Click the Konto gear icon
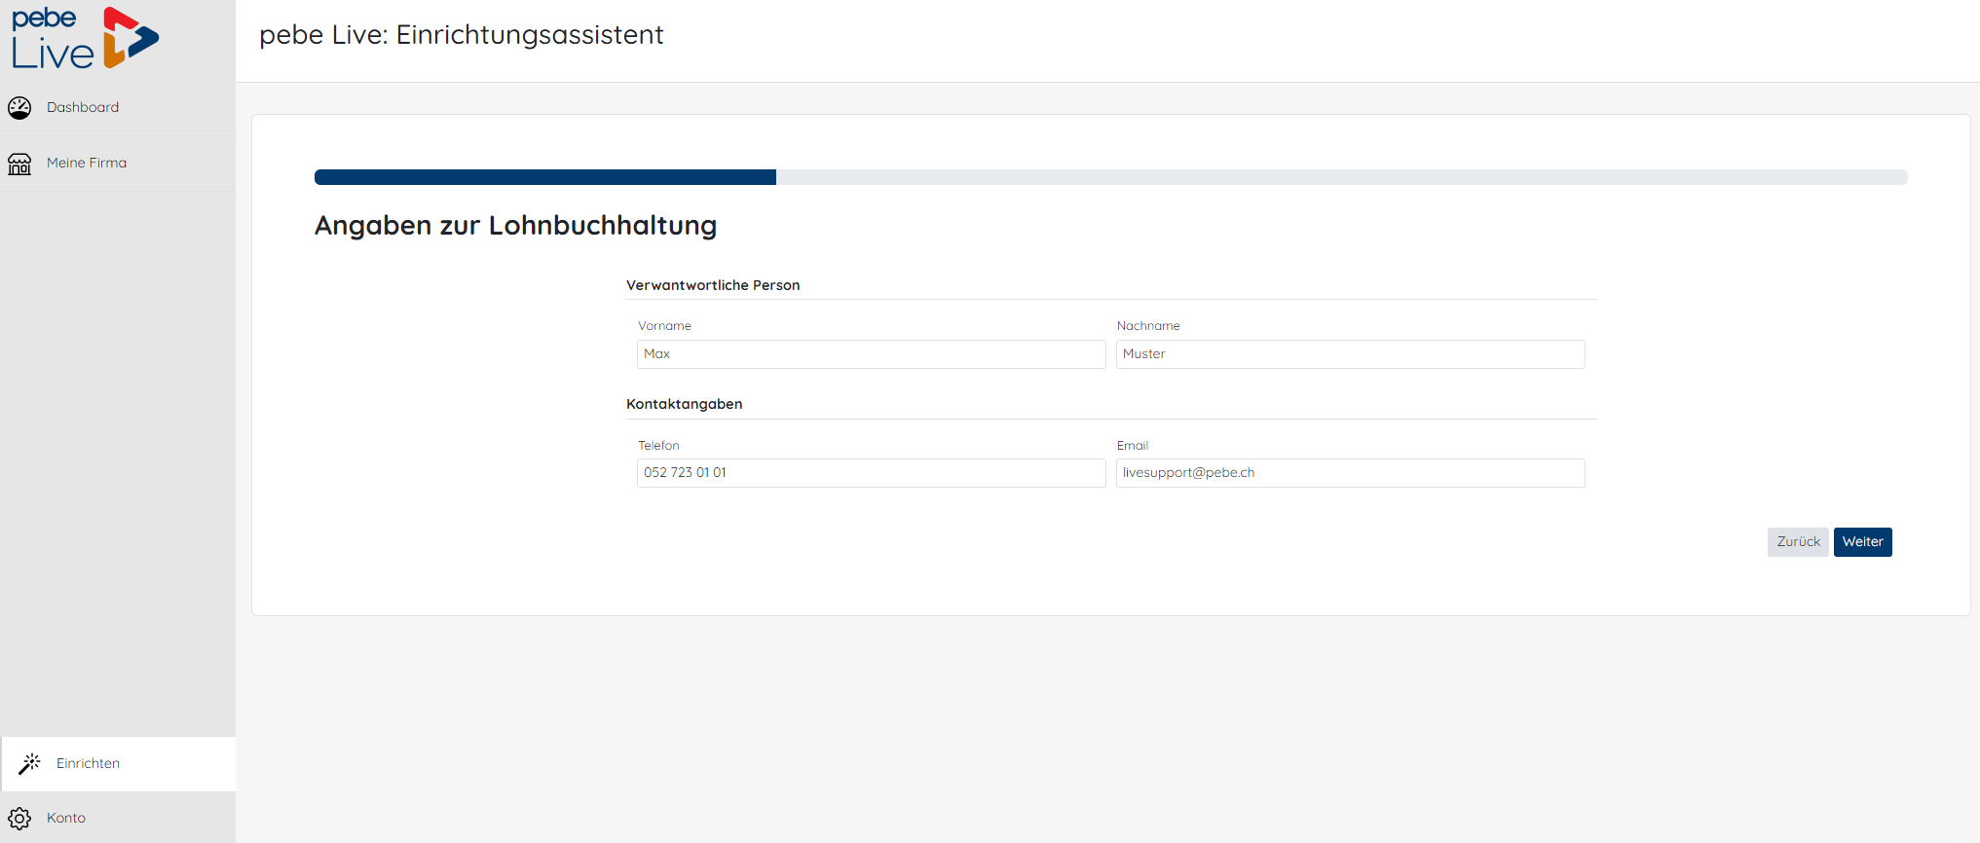The width and height of the screenshot is (1980, 843). click(x=19, y=818)
